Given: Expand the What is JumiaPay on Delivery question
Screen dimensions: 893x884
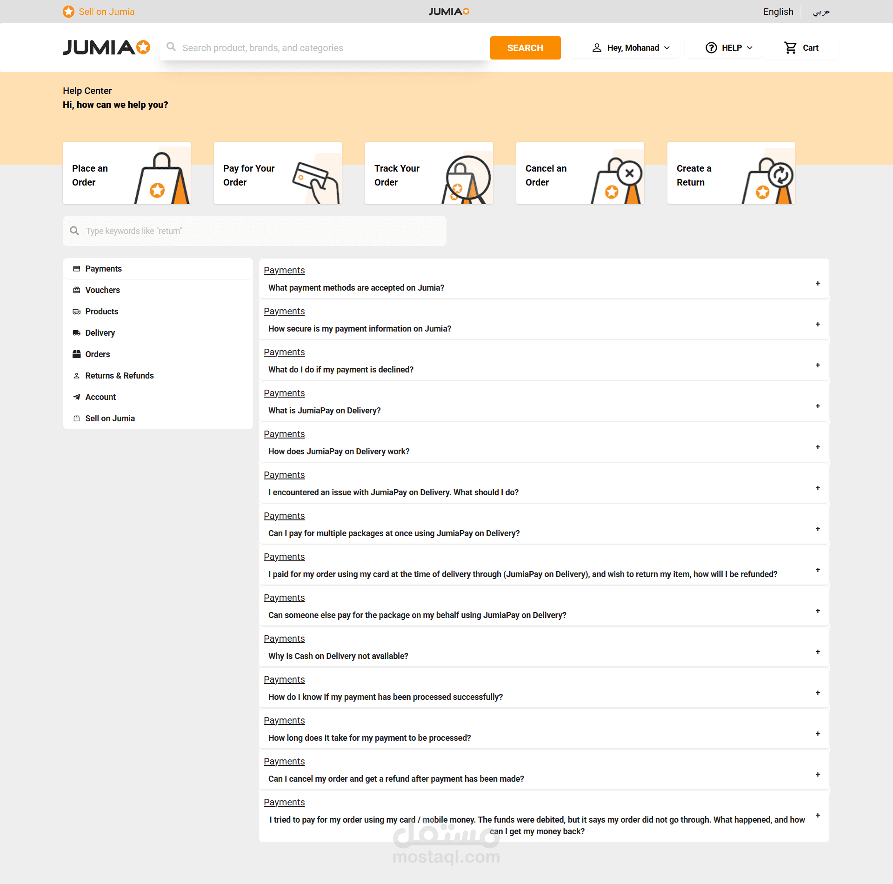Looking at the screenshot, I should click(x=817, y=406).
